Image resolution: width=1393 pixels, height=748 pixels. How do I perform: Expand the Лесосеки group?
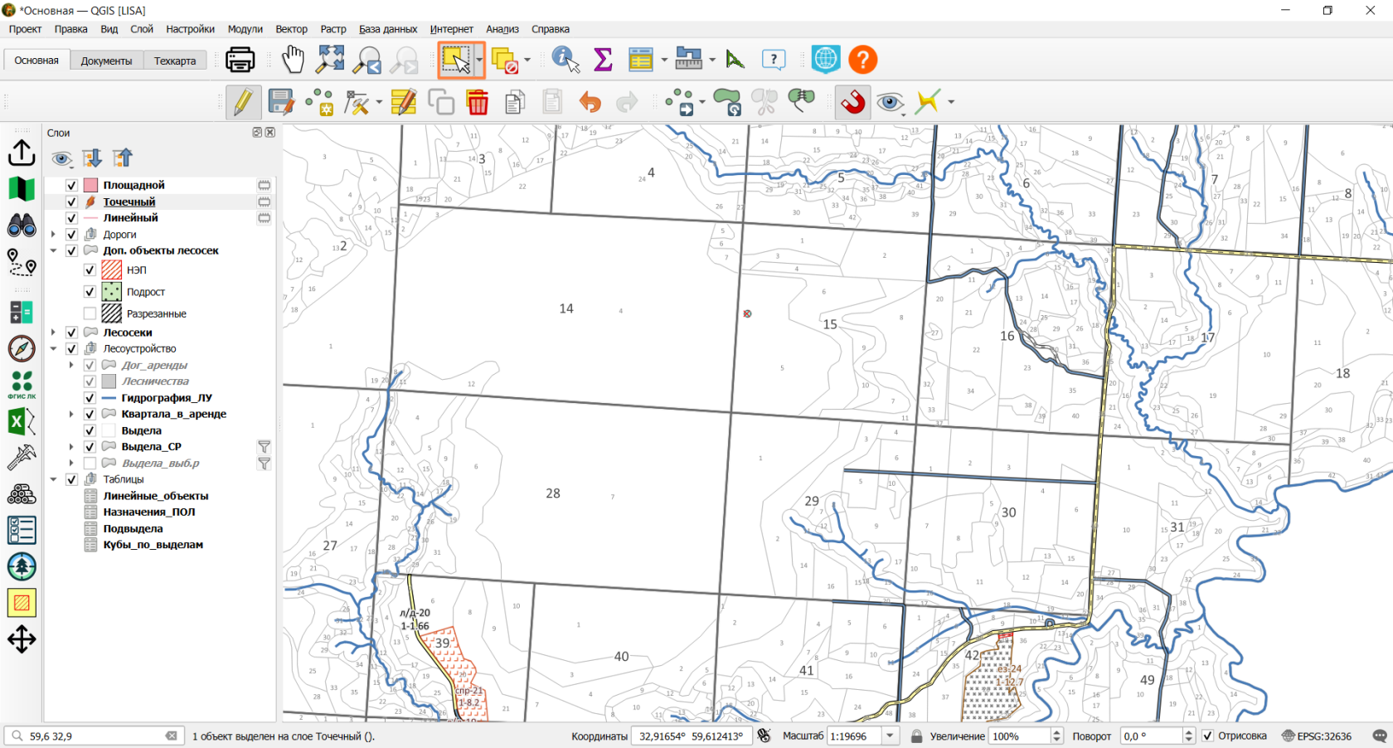(54, 333)
